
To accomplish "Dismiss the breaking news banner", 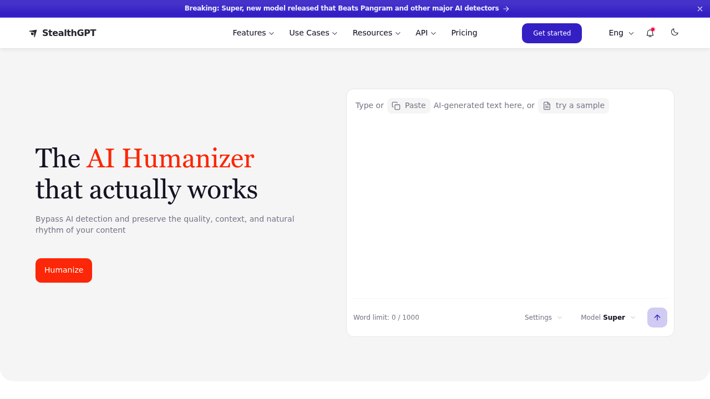I will click(x=700, y=9).
